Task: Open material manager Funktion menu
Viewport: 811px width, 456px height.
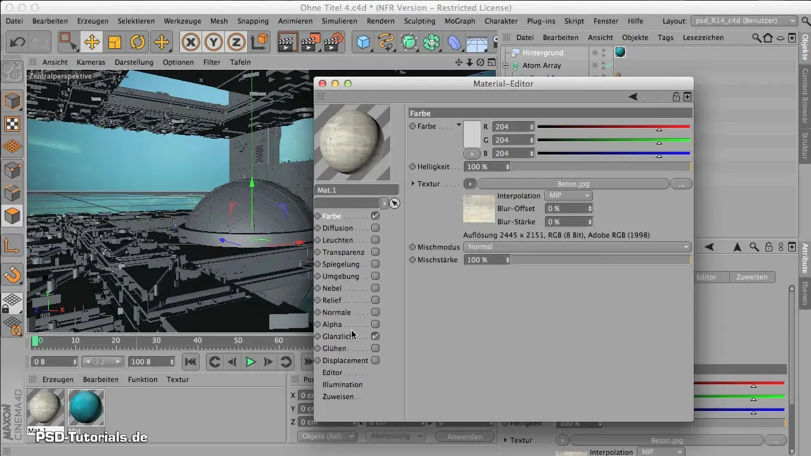Action: coord(143,379)
